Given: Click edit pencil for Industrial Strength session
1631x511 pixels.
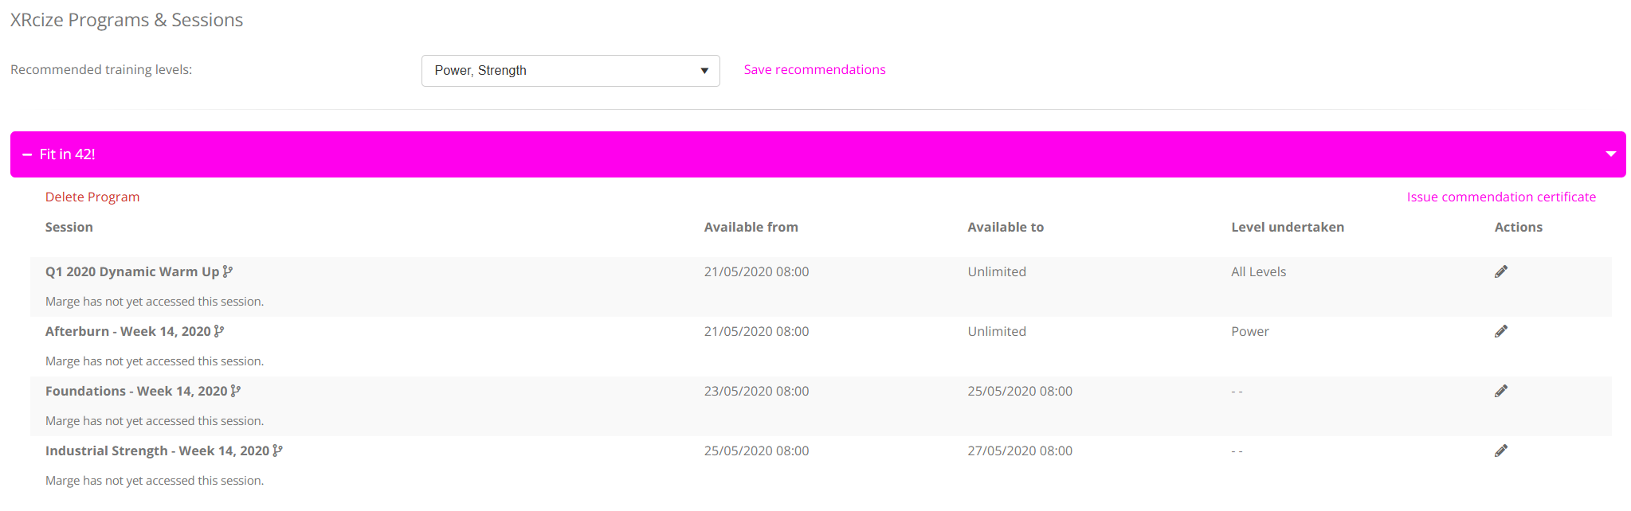Looking at the screenshot, I should pyautogui.click(x=1500, y=451).
